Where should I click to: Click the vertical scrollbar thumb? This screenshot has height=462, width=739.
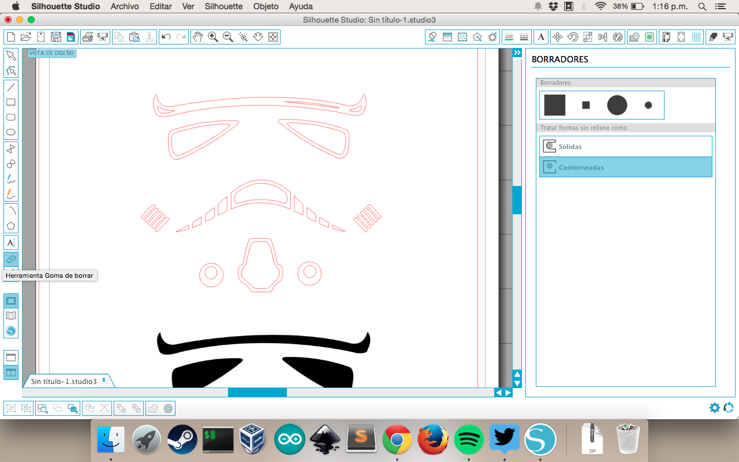pyautogui.click(x=517, y=200)
